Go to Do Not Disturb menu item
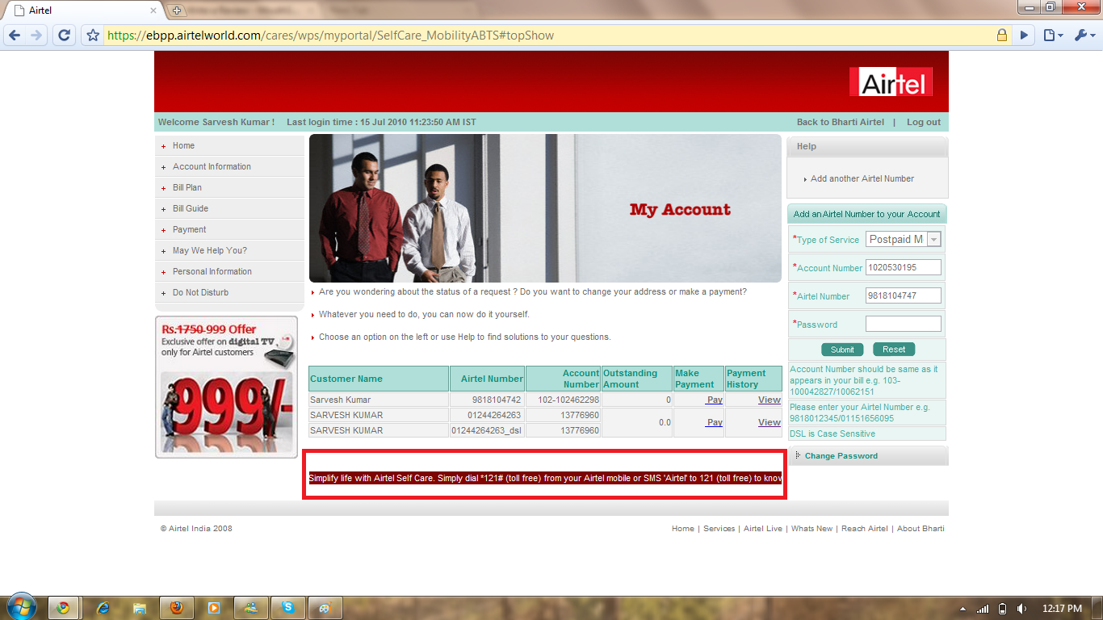Image resolution: width=1103 pixels, height=620 pixels. (x=200, y=293)
